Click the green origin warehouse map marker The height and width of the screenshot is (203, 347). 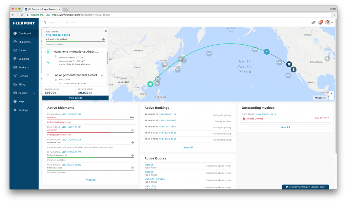coord(150,84)
